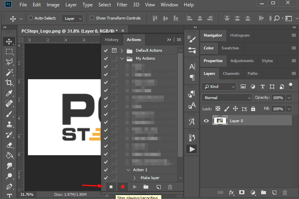Enable Show Transform Controls checkbox
The height and width of the screenshot is (199, 299).
92,18
